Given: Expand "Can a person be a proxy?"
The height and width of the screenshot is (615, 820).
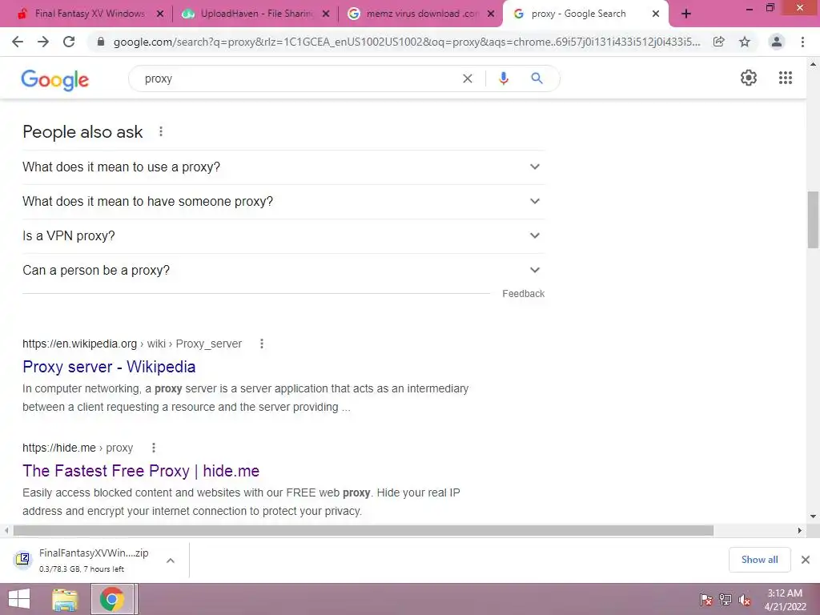Looking at the screenshot, I should 283,271.
